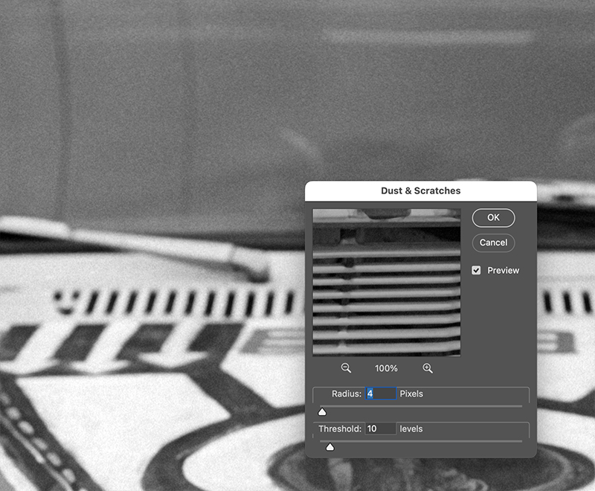595x491 pixels.
Task: Click the right end of the Threshold slider track
Action: pyautogui.click(x=520, y=441)
